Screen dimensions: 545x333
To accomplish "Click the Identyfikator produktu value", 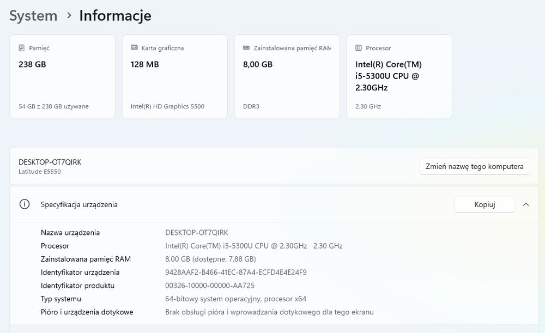I will (210, 286).
